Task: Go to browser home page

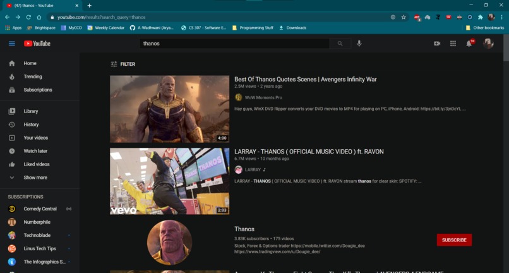Action: pos(39,17)
